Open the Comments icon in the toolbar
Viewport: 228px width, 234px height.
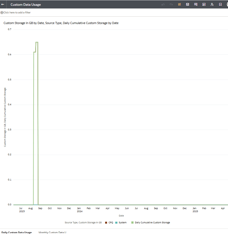[x=196, y=4]
